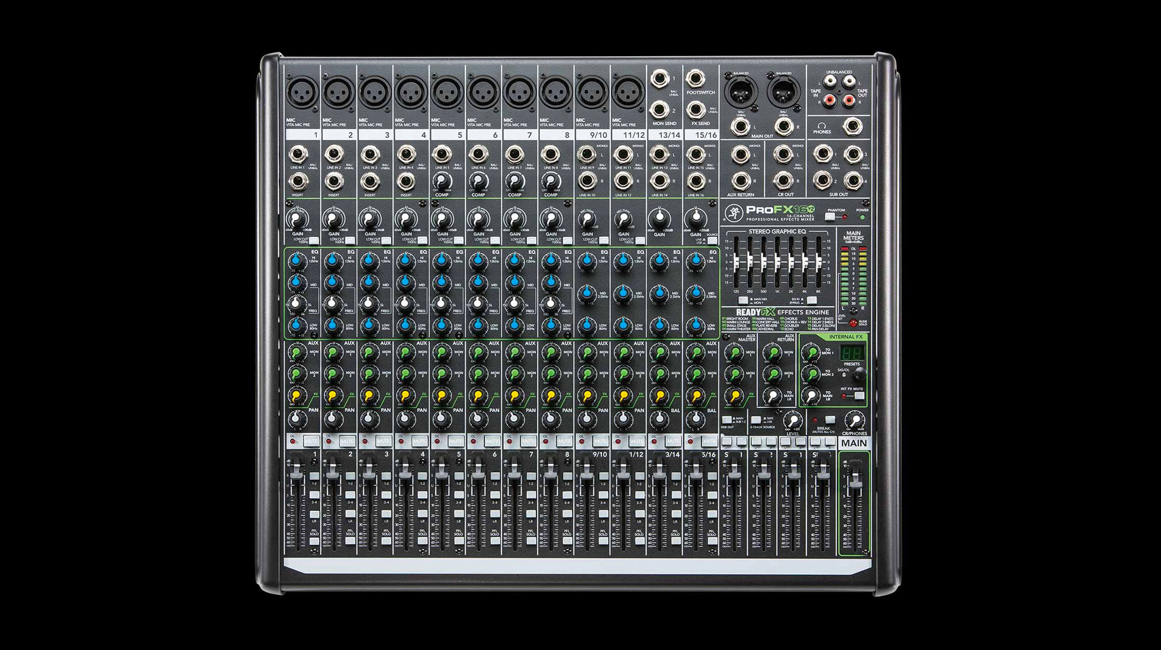Click the channel 3 GAIN knob

[369, 220]
